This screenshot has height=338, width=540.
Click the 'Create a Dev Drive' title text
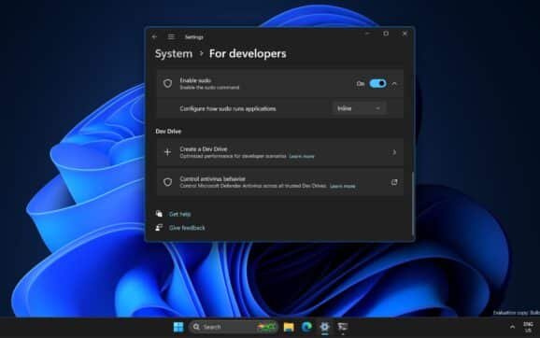pos(204,149)
